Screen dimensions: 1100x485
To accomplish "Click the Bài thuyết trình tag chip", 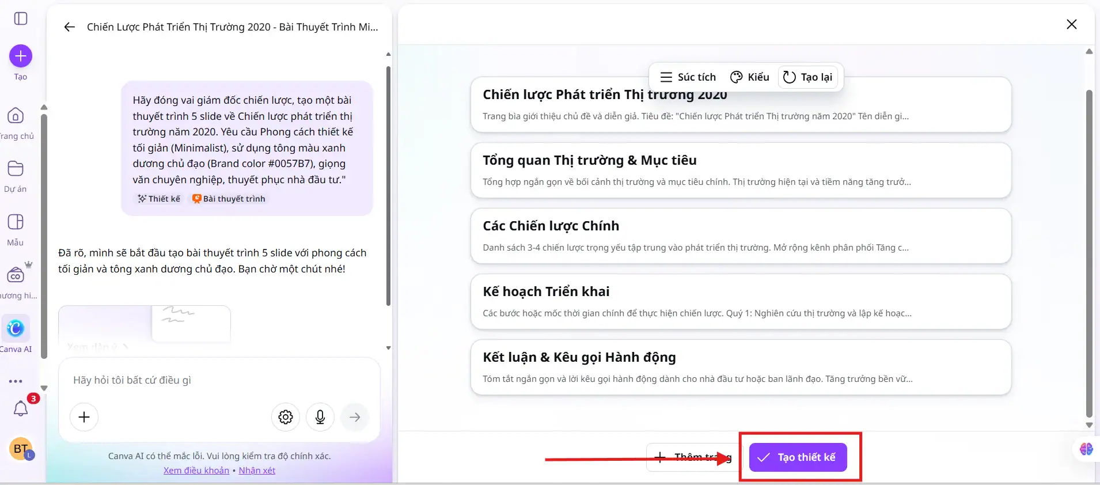I will click(229, 199).
